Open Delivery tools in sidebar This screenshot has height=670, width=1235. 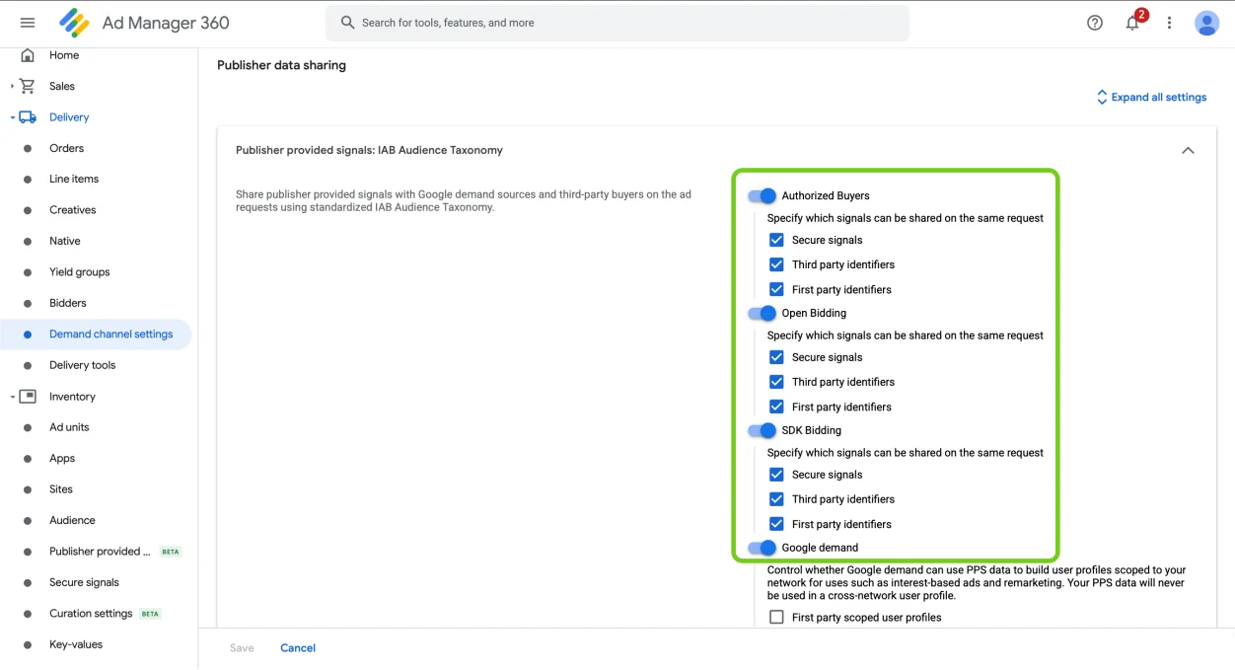(x=83, y=365)
